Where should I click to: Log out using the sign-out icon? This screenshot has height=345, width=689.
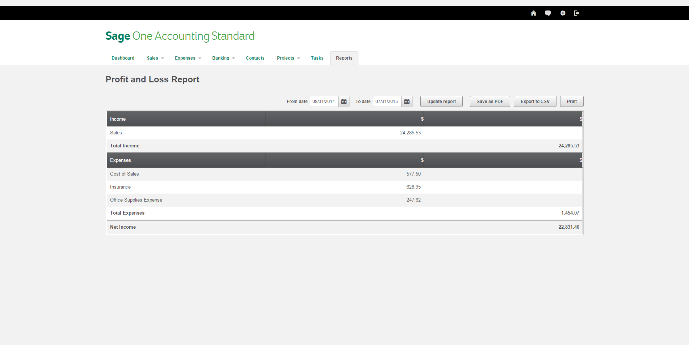click(577, 13)
